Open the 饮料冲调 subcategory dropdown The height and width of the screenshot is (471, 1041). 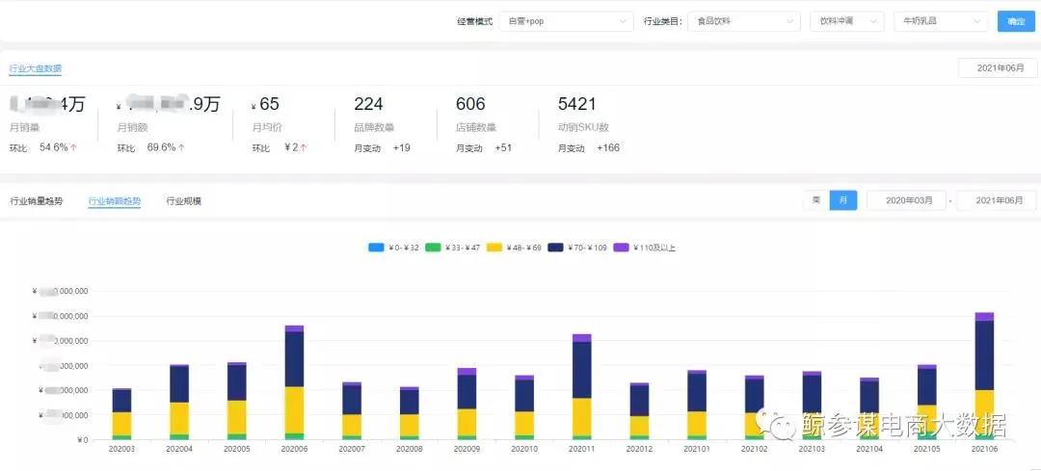click(x=846, y=21)
